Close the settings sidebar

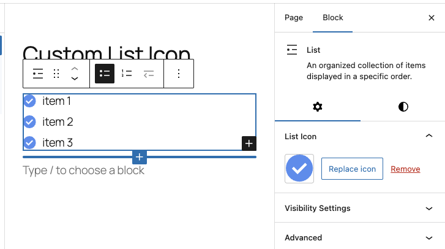[432, 18]
